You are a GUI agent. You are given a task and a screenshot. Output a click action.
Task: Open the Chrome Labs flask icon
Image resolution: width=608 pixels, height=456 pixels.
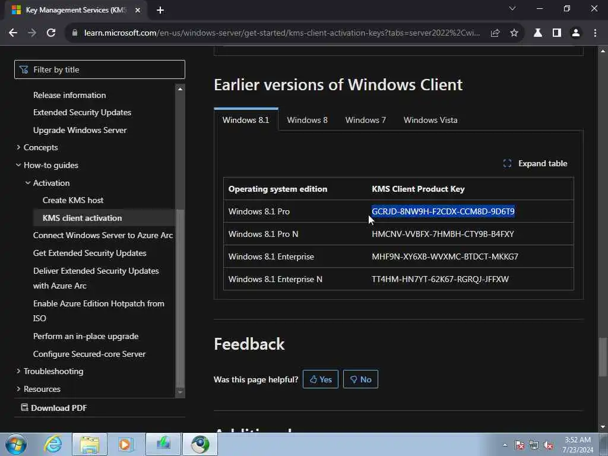click(x=538, y=33)
